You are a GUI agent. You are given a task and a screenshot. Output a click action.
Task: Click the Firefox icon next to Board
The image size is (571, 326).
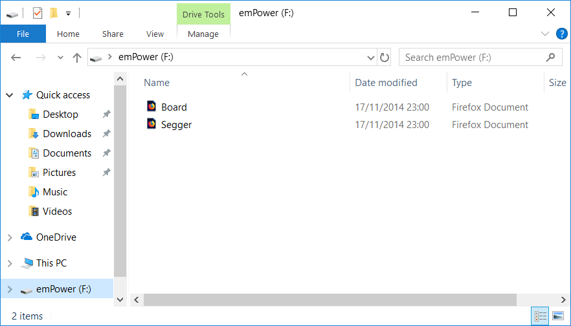click(151, 106)
